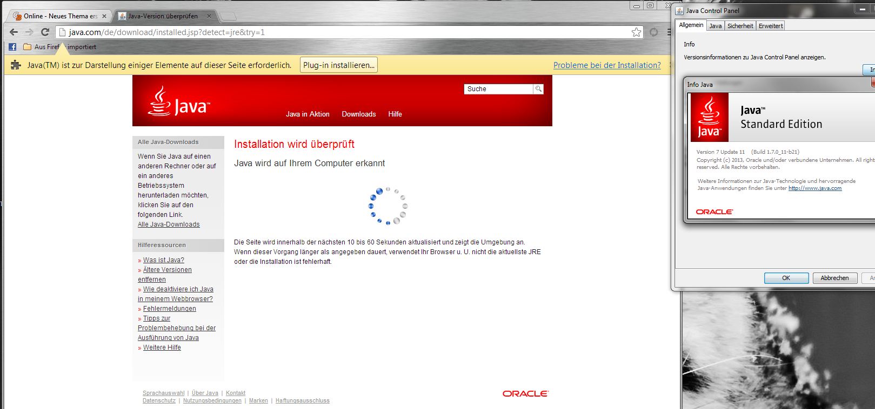
Task: Open 'Probleme bei der Installation?' link
Action: pos(607,65)
